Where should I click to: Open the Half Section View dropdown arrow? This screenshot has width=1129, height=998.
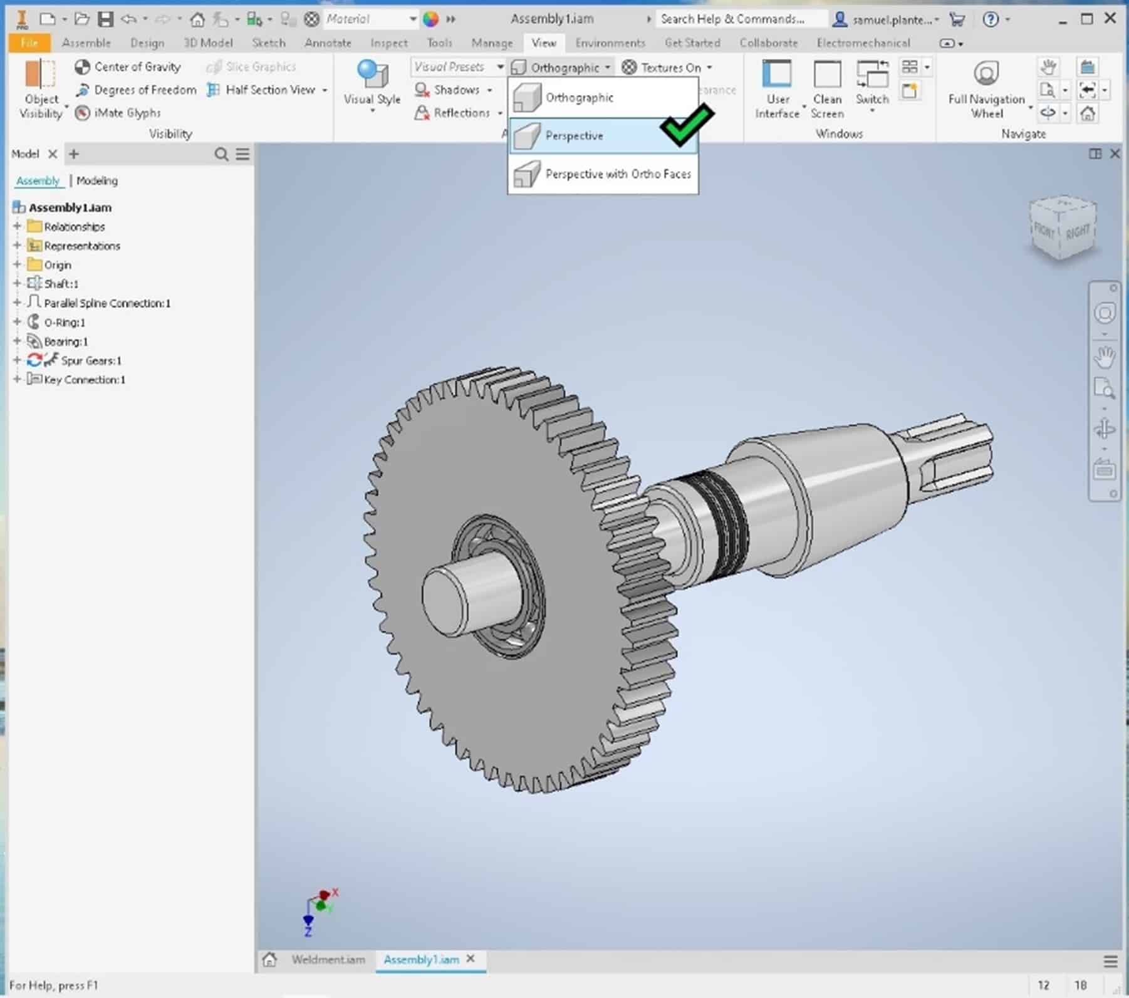pos(325,90)
